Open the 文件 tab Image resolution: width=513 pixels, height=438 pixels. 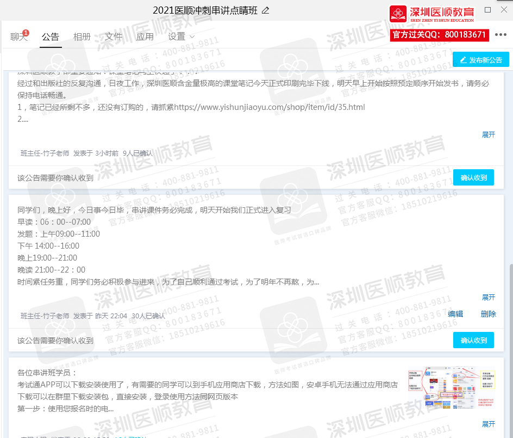click(x=114, y=36)
